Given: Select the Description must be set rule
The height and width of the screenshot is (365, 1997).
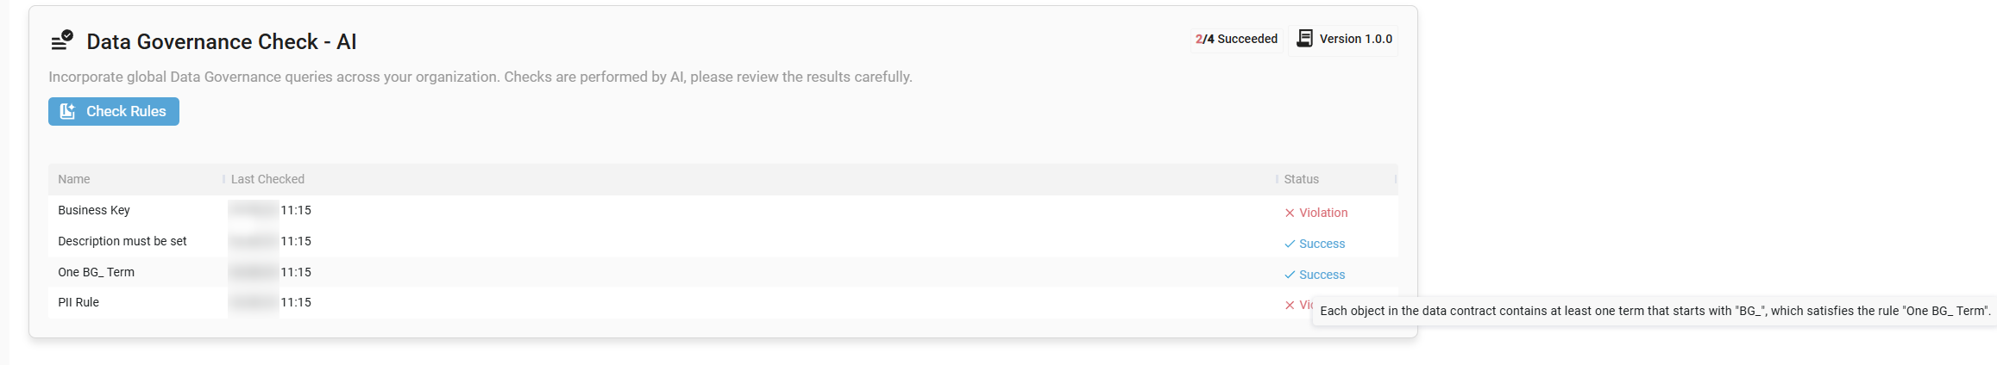Looking at the screenshot, I should 723,242.
